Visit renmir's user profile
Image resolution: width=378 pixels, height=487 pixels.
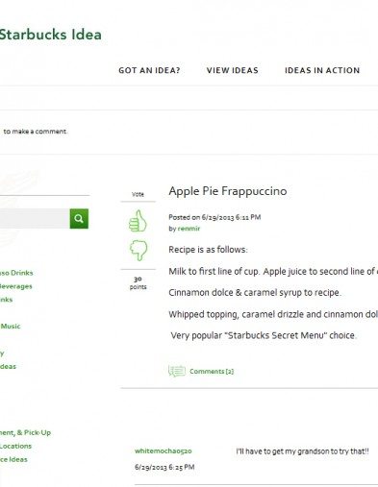(189, 229)
